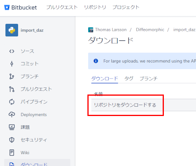Click the Bitbucket wordmark text
196x166 pixels.
24,7
